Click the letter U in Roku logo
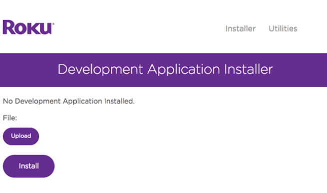Screen dimensions: 327x193 coord(45,29)
